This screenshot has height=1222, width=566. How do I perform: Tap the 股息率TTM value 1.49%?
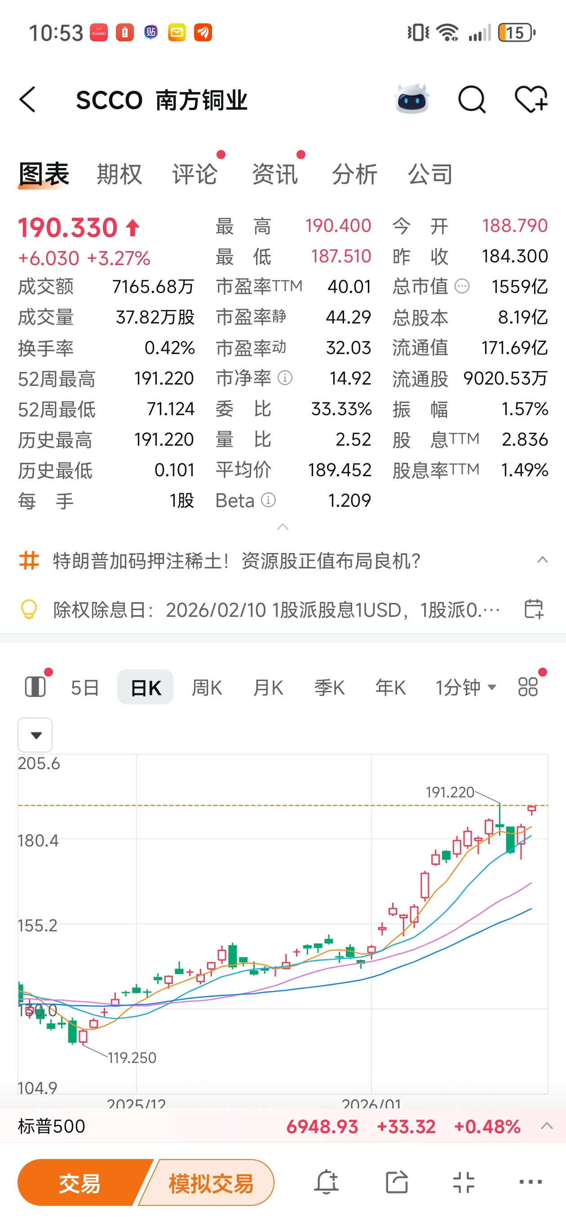pyautogui.click(x=525, y=470)
